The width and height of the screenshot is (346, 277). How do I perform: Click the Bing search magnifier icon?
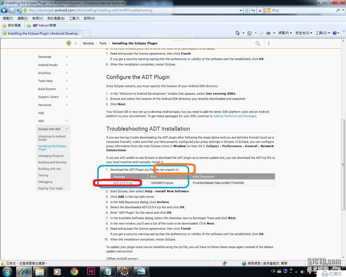pyautogui.click(x=338, y=10)
